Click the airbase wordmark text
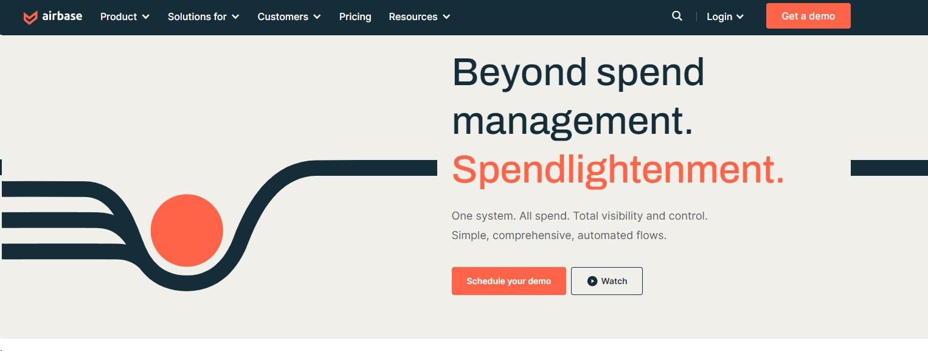928x351 pixels. [x=62, y=16]
